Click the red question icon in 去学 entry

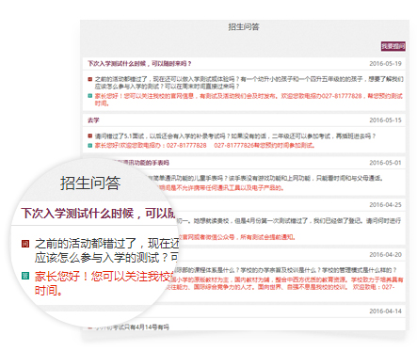[90, 136]
